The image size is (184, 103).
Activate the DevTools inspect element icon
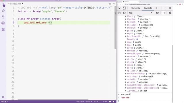point(119,8)
